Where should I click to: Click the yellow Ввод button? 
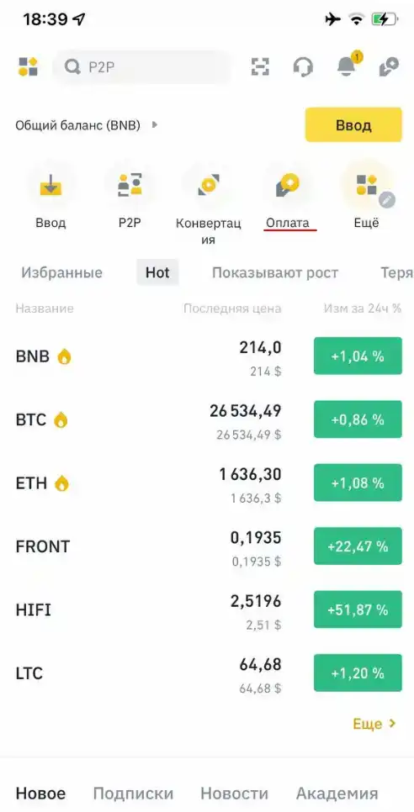tap(353, 124)
